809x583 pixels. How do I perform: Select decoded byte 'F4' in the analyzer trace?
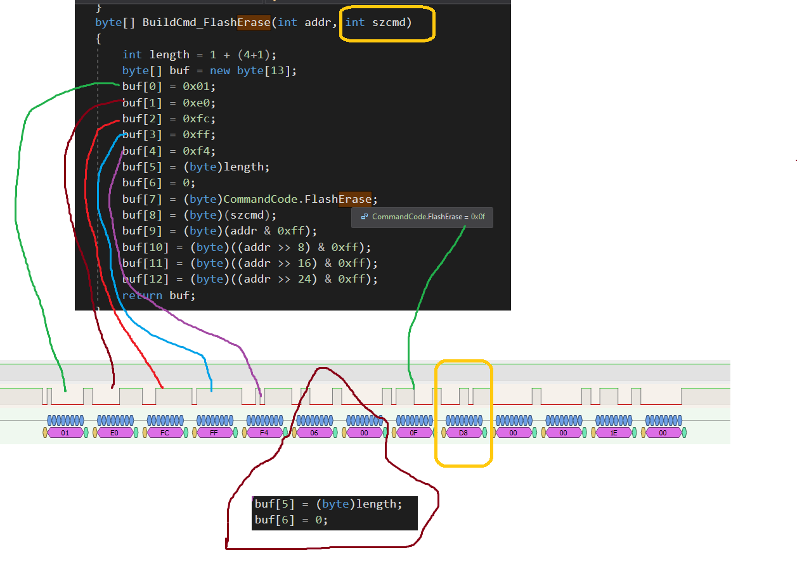(264, 433)
